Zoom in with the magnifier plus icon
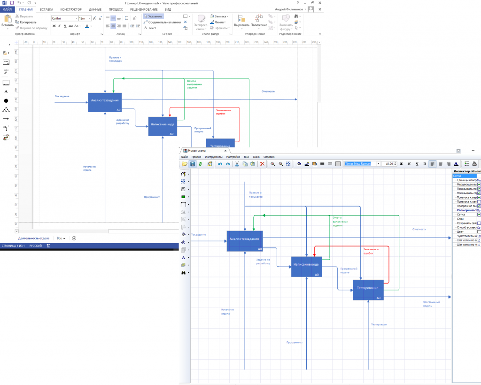This screenshot has height=385, width=481. [x=272, y=164]
